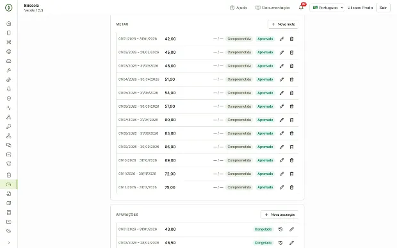This screenshot has height=248, width=397.
Task: Select the active gauge icon in the sidebar
Action: 8,184
